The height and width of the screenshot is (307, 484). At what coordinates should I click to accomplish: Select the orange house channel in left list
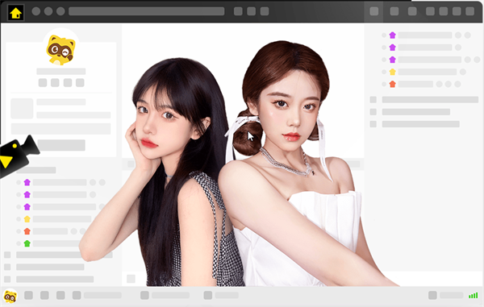tap(27, 231)
